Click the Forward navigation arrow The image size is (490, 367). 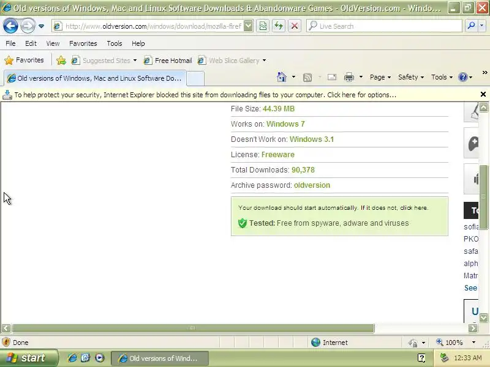click(x=28, y=26)
